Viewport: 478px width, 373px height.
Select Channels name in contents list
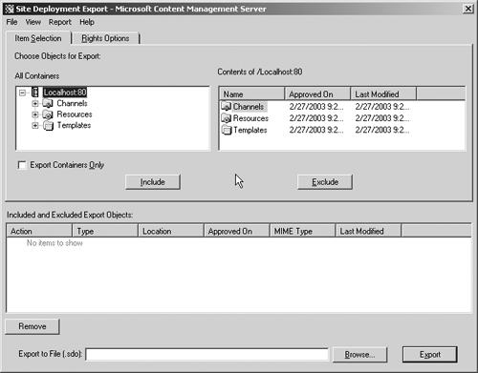pyautogui.click(x=249, y=107)
